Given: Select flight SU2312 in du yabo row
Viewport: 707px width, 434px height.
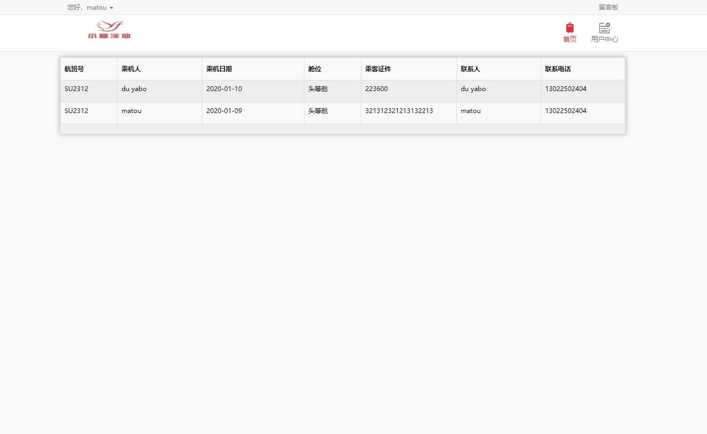Looking at the screenshot, I should tap(76, 89).
